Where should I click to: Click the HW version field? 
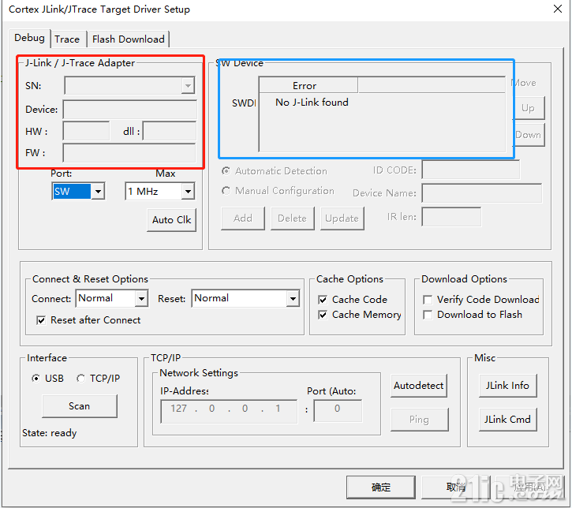(x=86, y=131)
